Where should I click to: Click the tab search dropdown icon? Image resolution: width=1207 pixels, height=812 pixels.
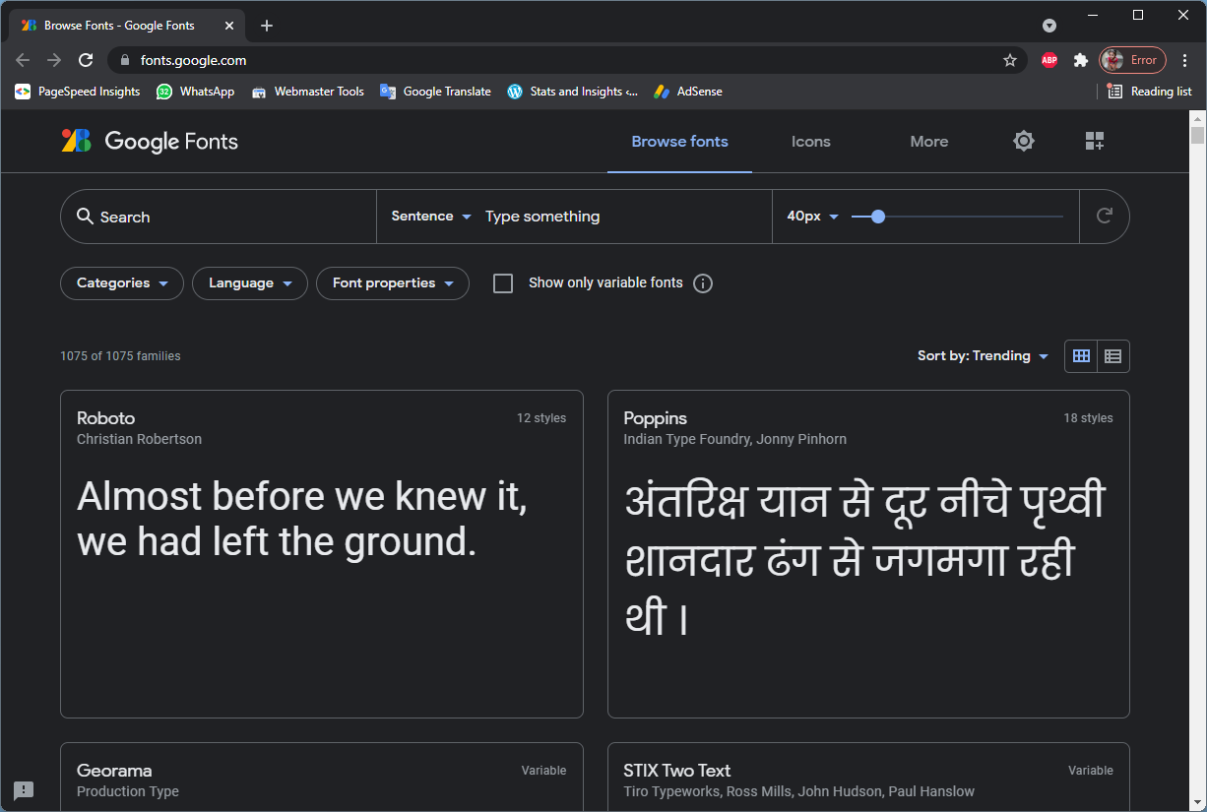coord(1049,26)
